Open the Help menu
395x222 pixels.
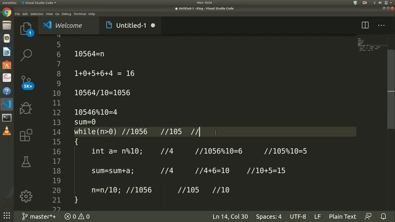pos(92,14)
